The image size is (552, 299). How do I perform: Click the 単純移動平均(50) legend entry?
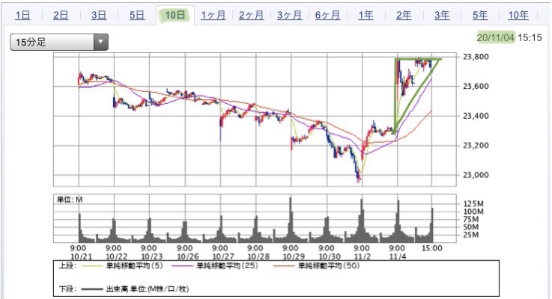[x=316, y=266]
